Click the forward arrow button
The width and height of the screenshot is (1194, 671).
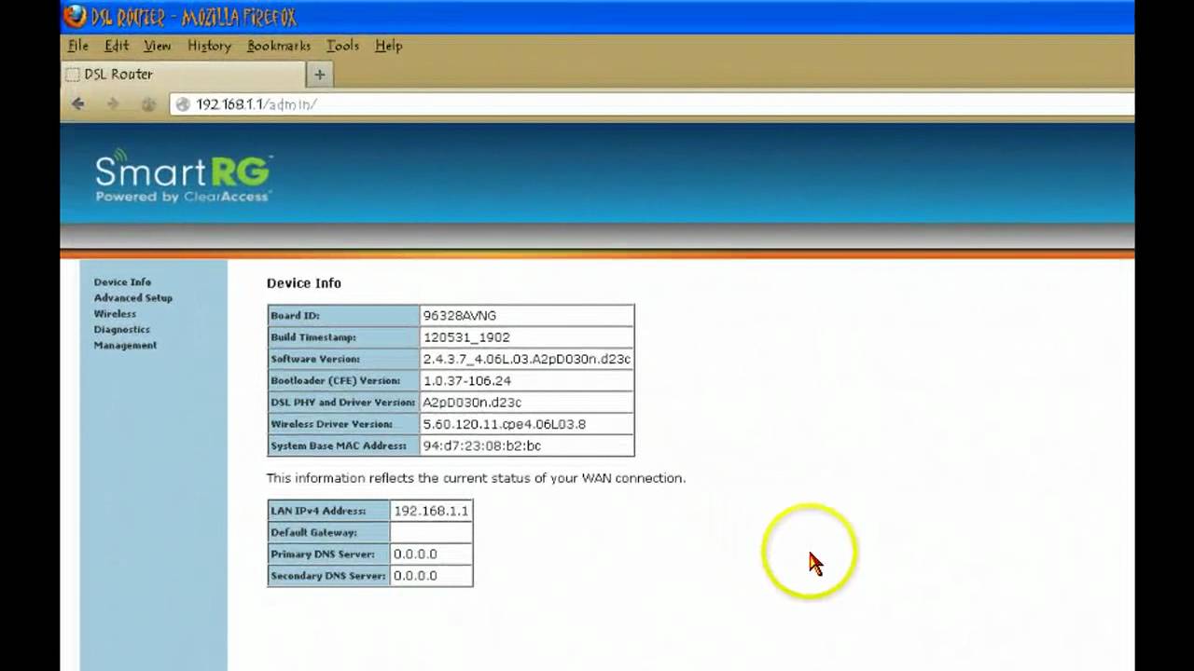click(x=113, y=104)
